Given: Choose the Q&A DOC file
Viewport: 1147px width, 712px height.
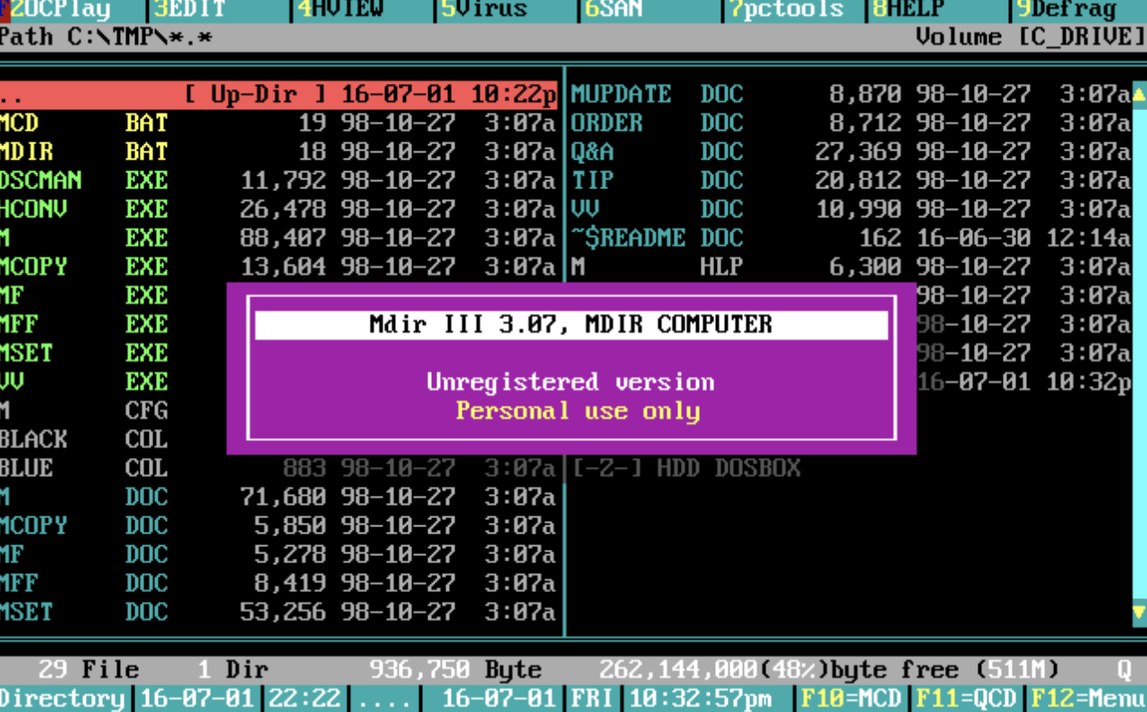Looking at the screenshot, I should click(850, 152).
